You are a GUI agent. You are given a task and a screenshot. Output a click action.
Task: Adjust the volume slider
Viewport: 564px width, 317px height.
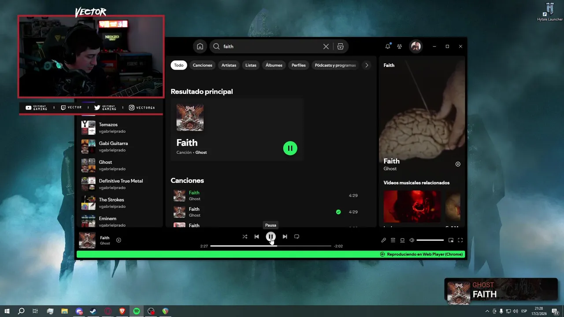[x=430, y=240]
